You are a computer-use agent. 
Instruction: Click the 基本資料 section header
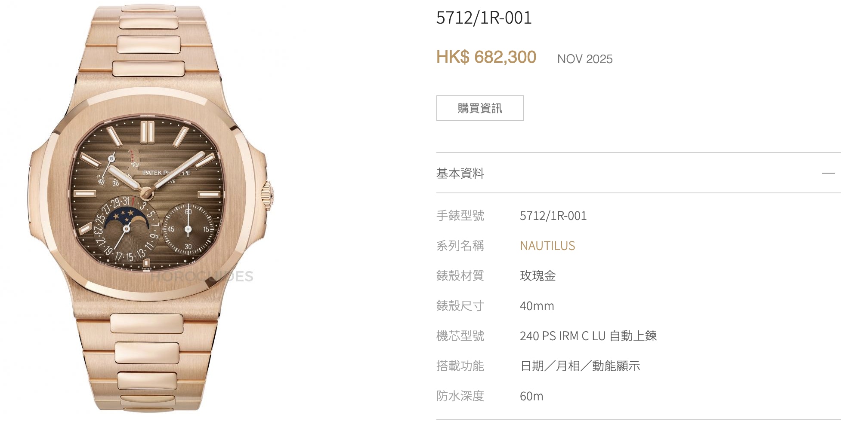[638, 173]
